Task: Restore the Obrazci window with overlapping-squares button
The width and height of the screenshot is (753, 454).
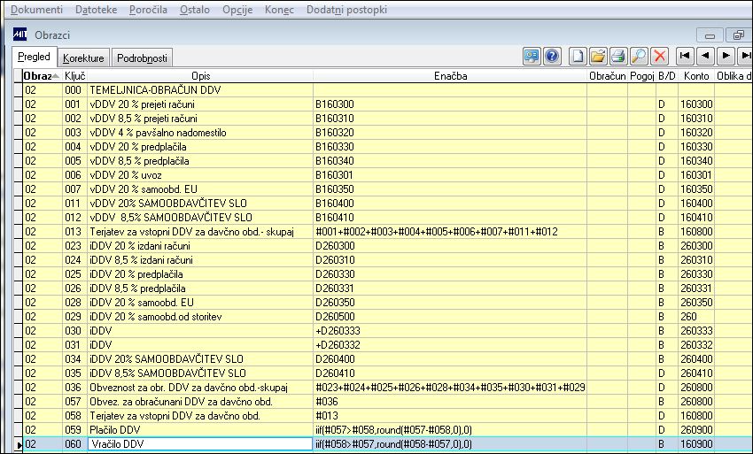Action: (x=739, y=35)
